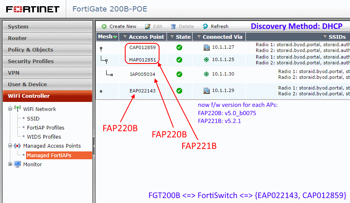350x203 pixels.
Task: Click the sidebar collapse splitter handle
Action: [x=94, y=146]
